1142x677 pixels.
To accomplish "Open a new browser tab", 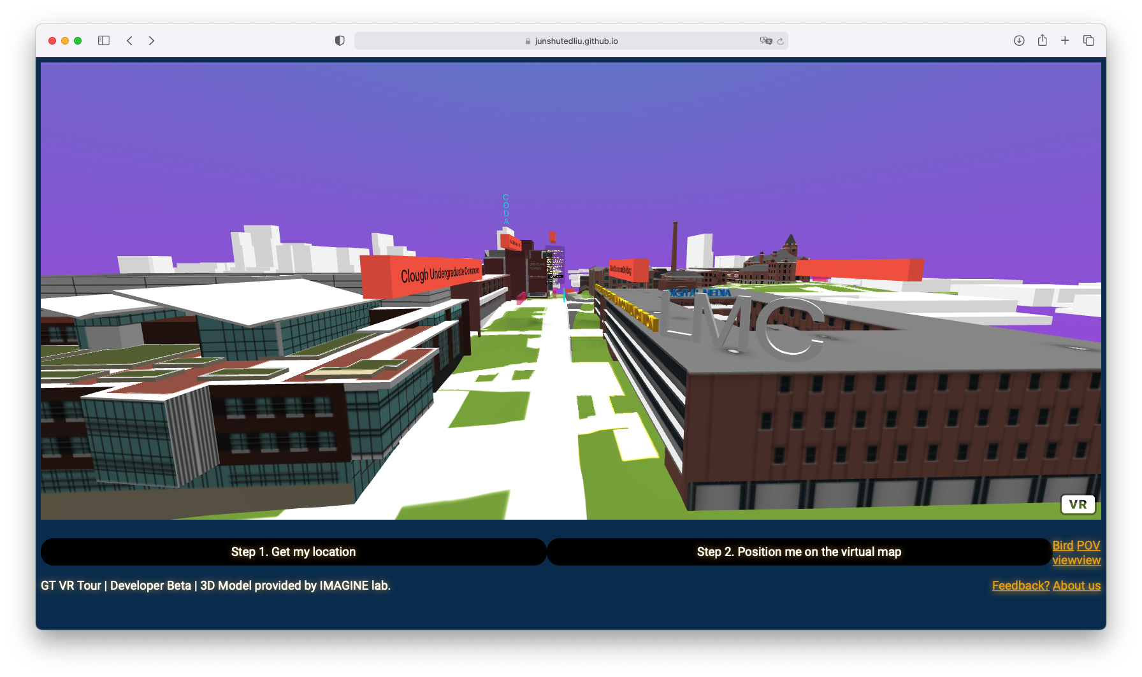I will [x=1065, y=41].
